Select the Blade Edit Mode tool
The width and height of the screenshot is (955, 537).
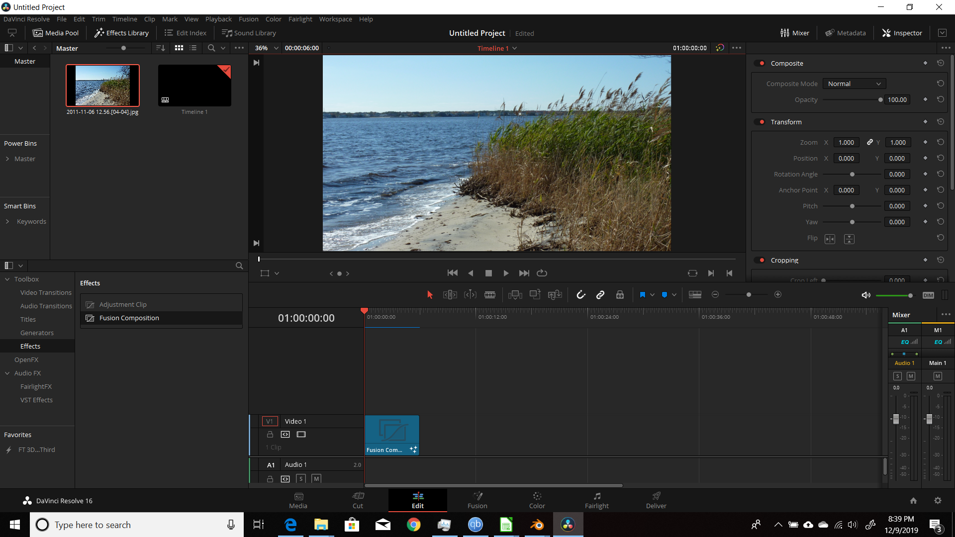(490, 295)
